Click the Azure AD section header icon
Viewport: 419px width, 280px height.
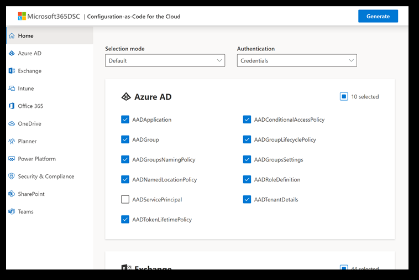pos(126,96)
